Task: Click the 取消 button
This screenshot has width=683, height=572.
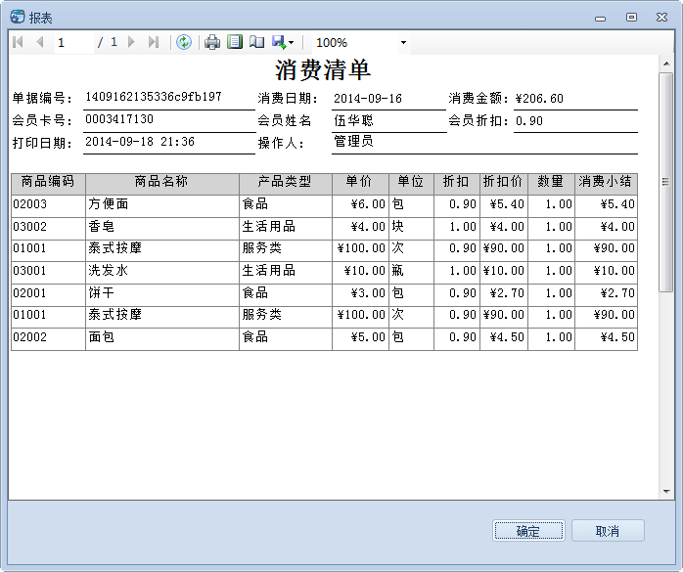Action: [608, 531]
